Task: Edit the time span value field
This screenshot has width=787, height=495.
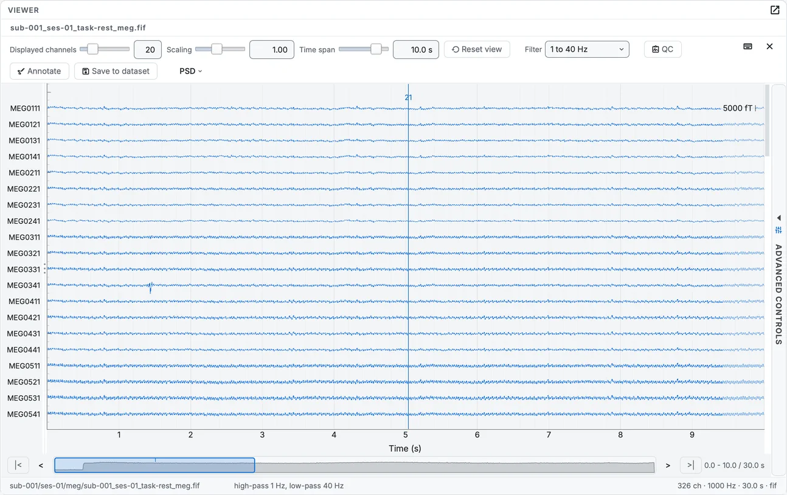Action: 416,50
